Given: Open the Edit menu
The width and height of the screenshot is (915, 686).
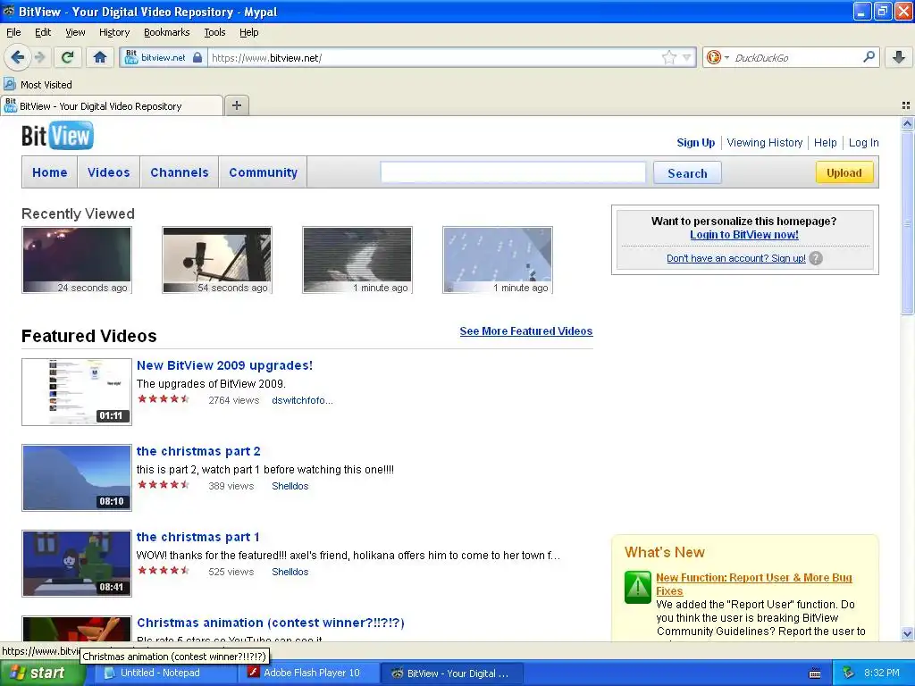Looking at the screenshot, I should 43,32.
